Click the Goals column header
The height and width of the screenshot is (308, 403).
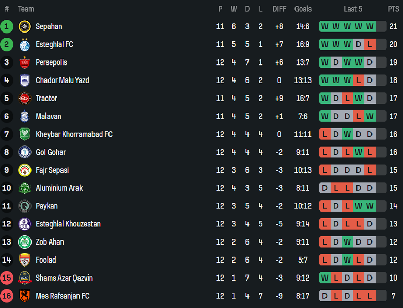pyautogui.click(x=303, y=9)
